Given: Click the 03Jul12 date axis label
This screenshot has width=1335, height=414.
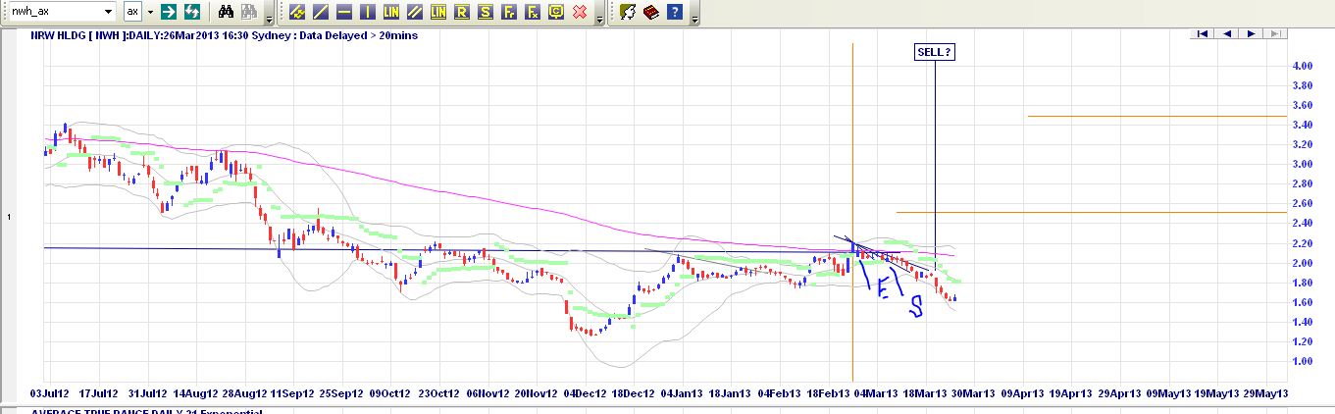Looking at the screenshot, I should 51,393.
